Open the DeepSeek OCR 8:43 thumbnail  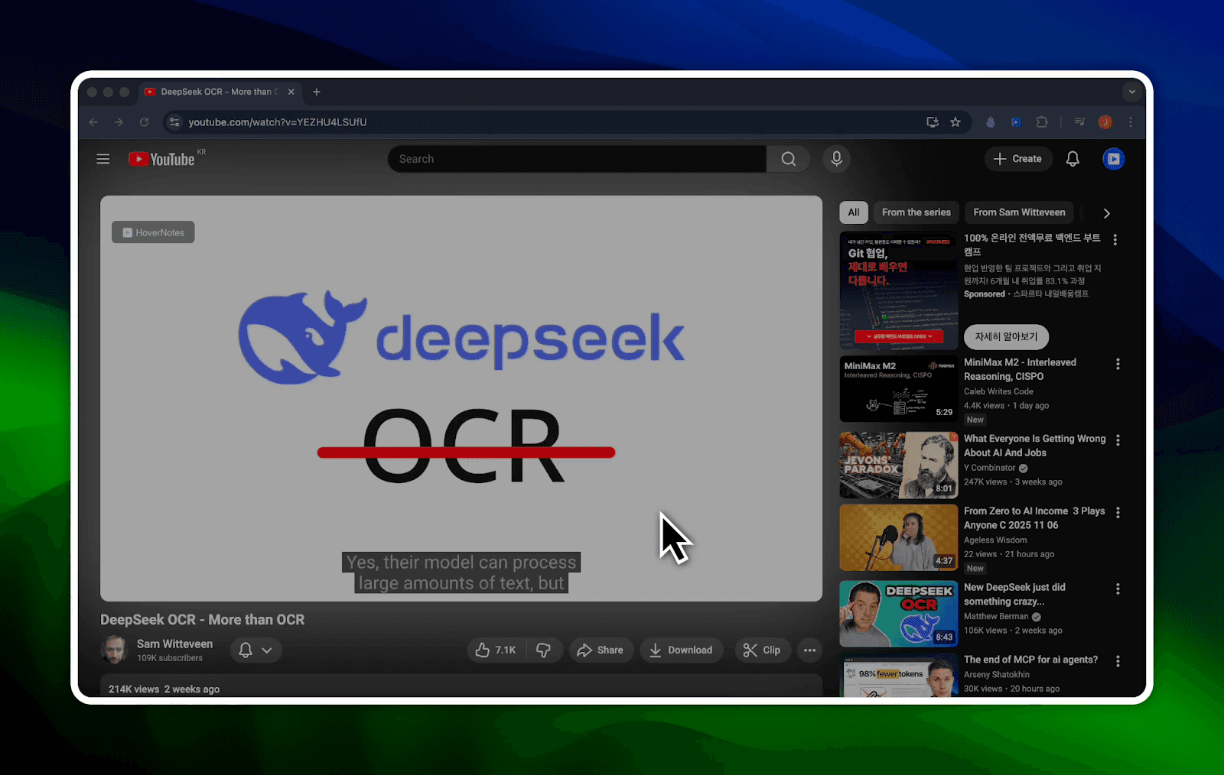[x=899, y=614]
